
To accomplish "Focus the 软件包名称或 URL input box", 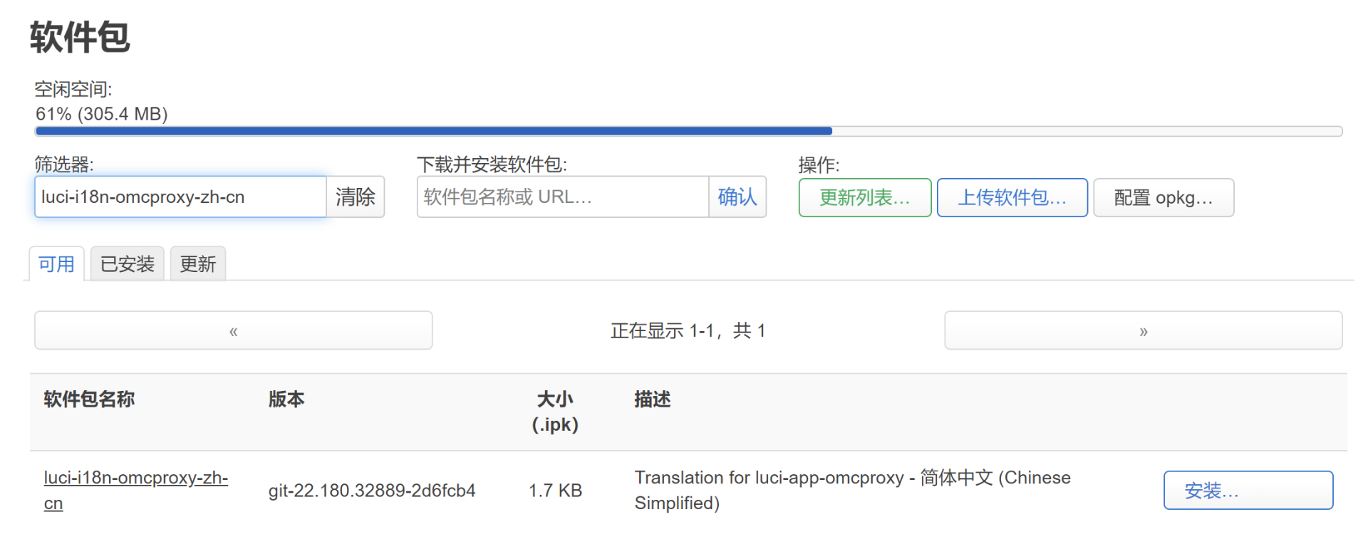I will point(562,197).
